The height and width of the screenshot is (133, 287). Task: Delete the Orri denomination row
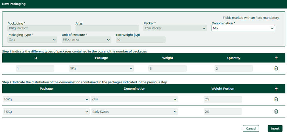pyautogui.click(x=276, y=99)
